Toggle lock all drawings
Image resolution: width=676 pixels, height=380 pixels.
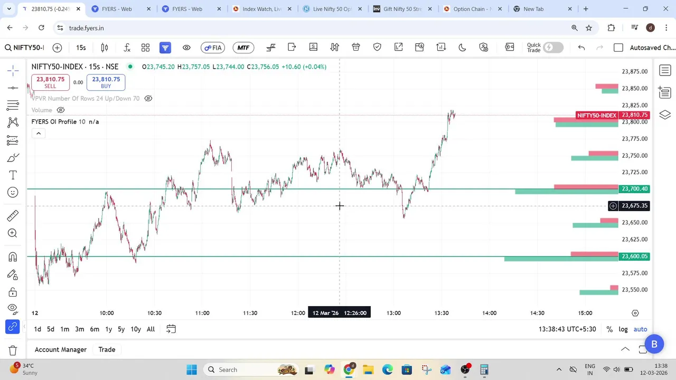(13, 292)
